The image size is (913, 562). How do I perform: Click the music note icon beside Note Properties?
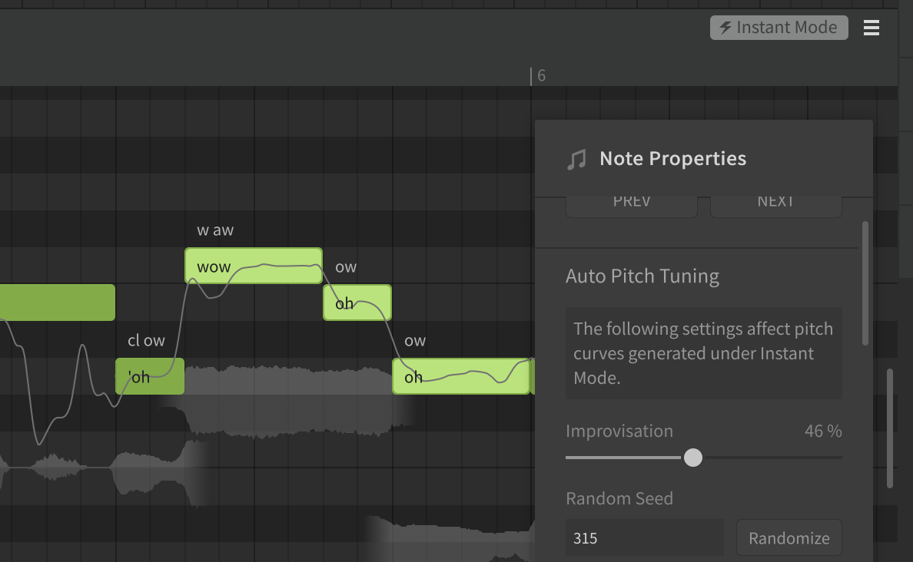[x=576, y=160]
